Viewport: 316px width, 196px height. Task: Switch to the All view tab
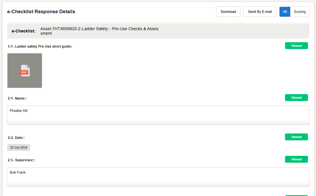pos(285,12)
